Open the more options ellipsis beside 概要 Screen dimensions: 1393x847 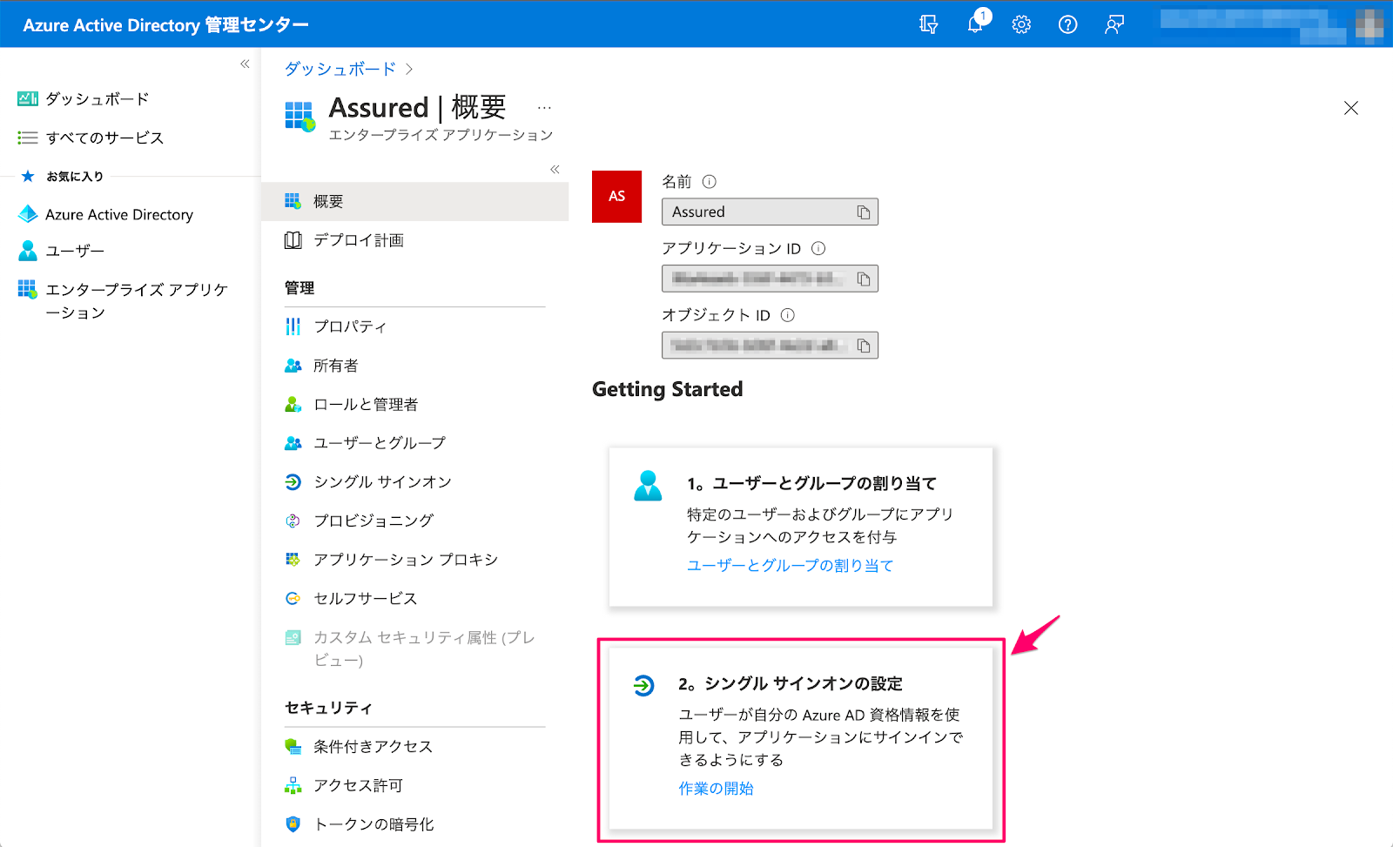coord(544,108)
